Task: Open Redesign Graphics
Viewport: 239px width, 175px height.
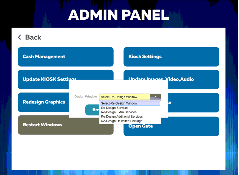Action: [44, 102]
